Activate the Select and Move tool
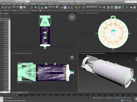 36,7
